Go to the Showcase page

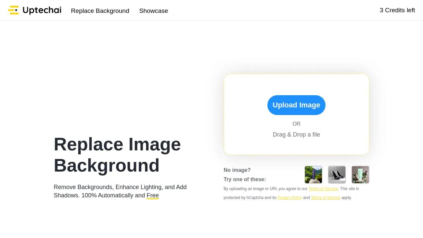point(154,11)
